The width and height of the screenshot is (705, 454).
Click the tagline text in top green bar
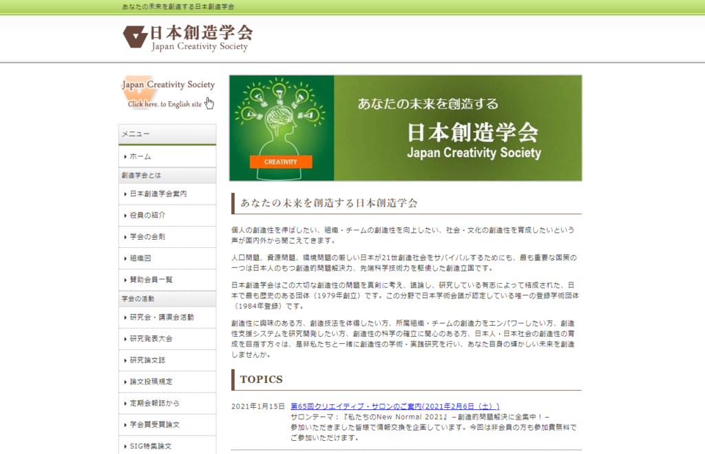click(x=178, y=7)
